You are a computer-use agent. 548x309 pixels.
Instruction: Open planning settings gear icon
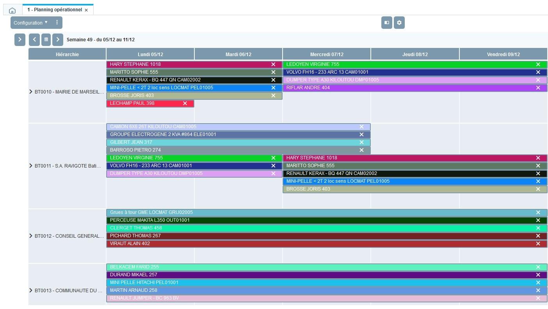tap(399, 23)
